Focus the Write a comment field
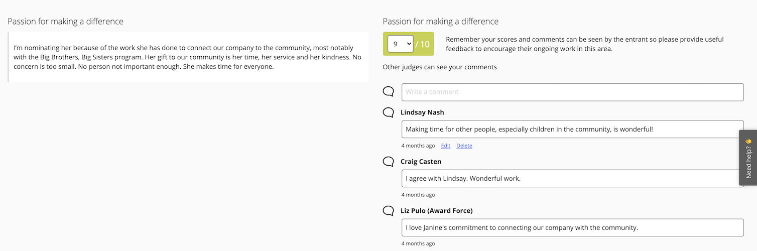The image size is (757, 251). coord(572,92)
